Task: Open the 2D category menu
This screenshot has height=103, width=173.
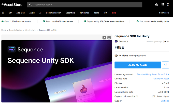Action: click(x=10, y=13)
